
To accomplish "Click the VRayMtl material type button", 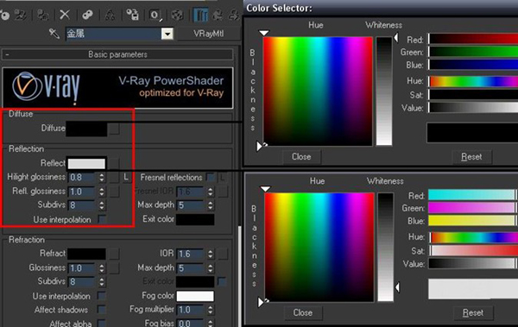I will pyautogui.click(x=208, y=34).
